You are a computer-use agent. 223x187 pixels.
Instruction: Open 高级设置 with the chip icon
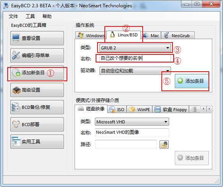37,90
